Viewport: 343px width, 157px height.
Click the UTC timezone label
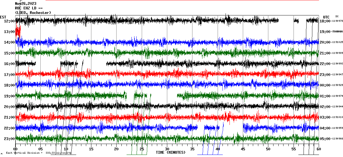click(x=326, y=17)
